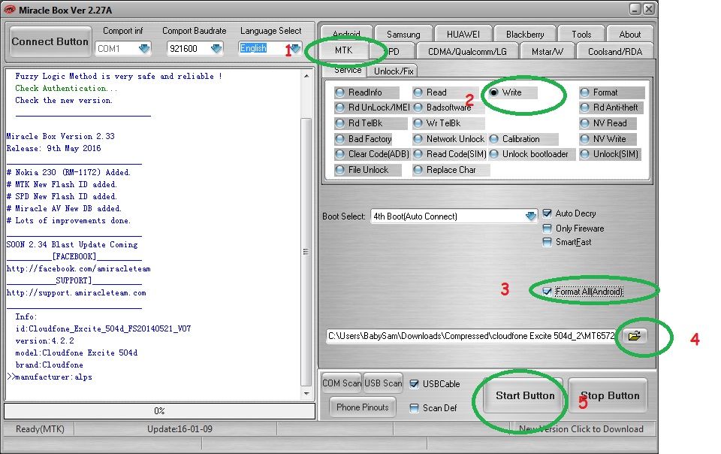Expand the Comport Baudrate 921600 dropdown
The height and width of the screenshot is (454, 721).
coord(216,48)
